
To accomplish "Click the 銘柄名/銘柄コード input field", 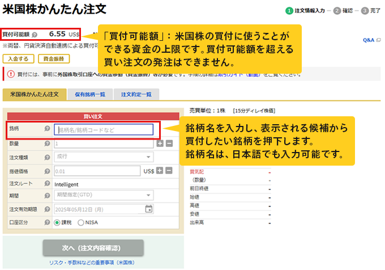I will point(105,130).
